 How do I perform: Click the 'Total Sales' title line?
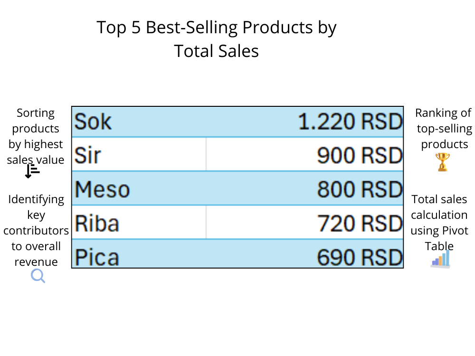[x=216, y=51]
